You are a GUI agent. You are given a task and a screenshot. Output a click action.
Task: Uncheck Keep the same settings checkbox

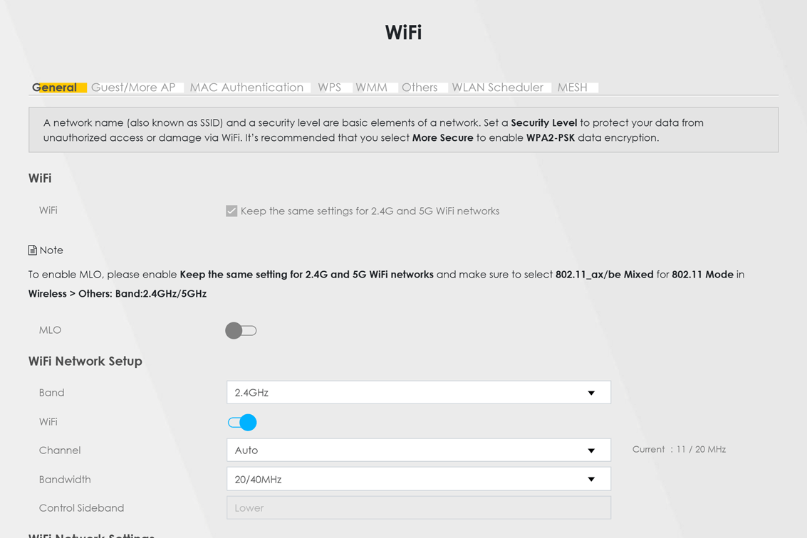point(231,211)
